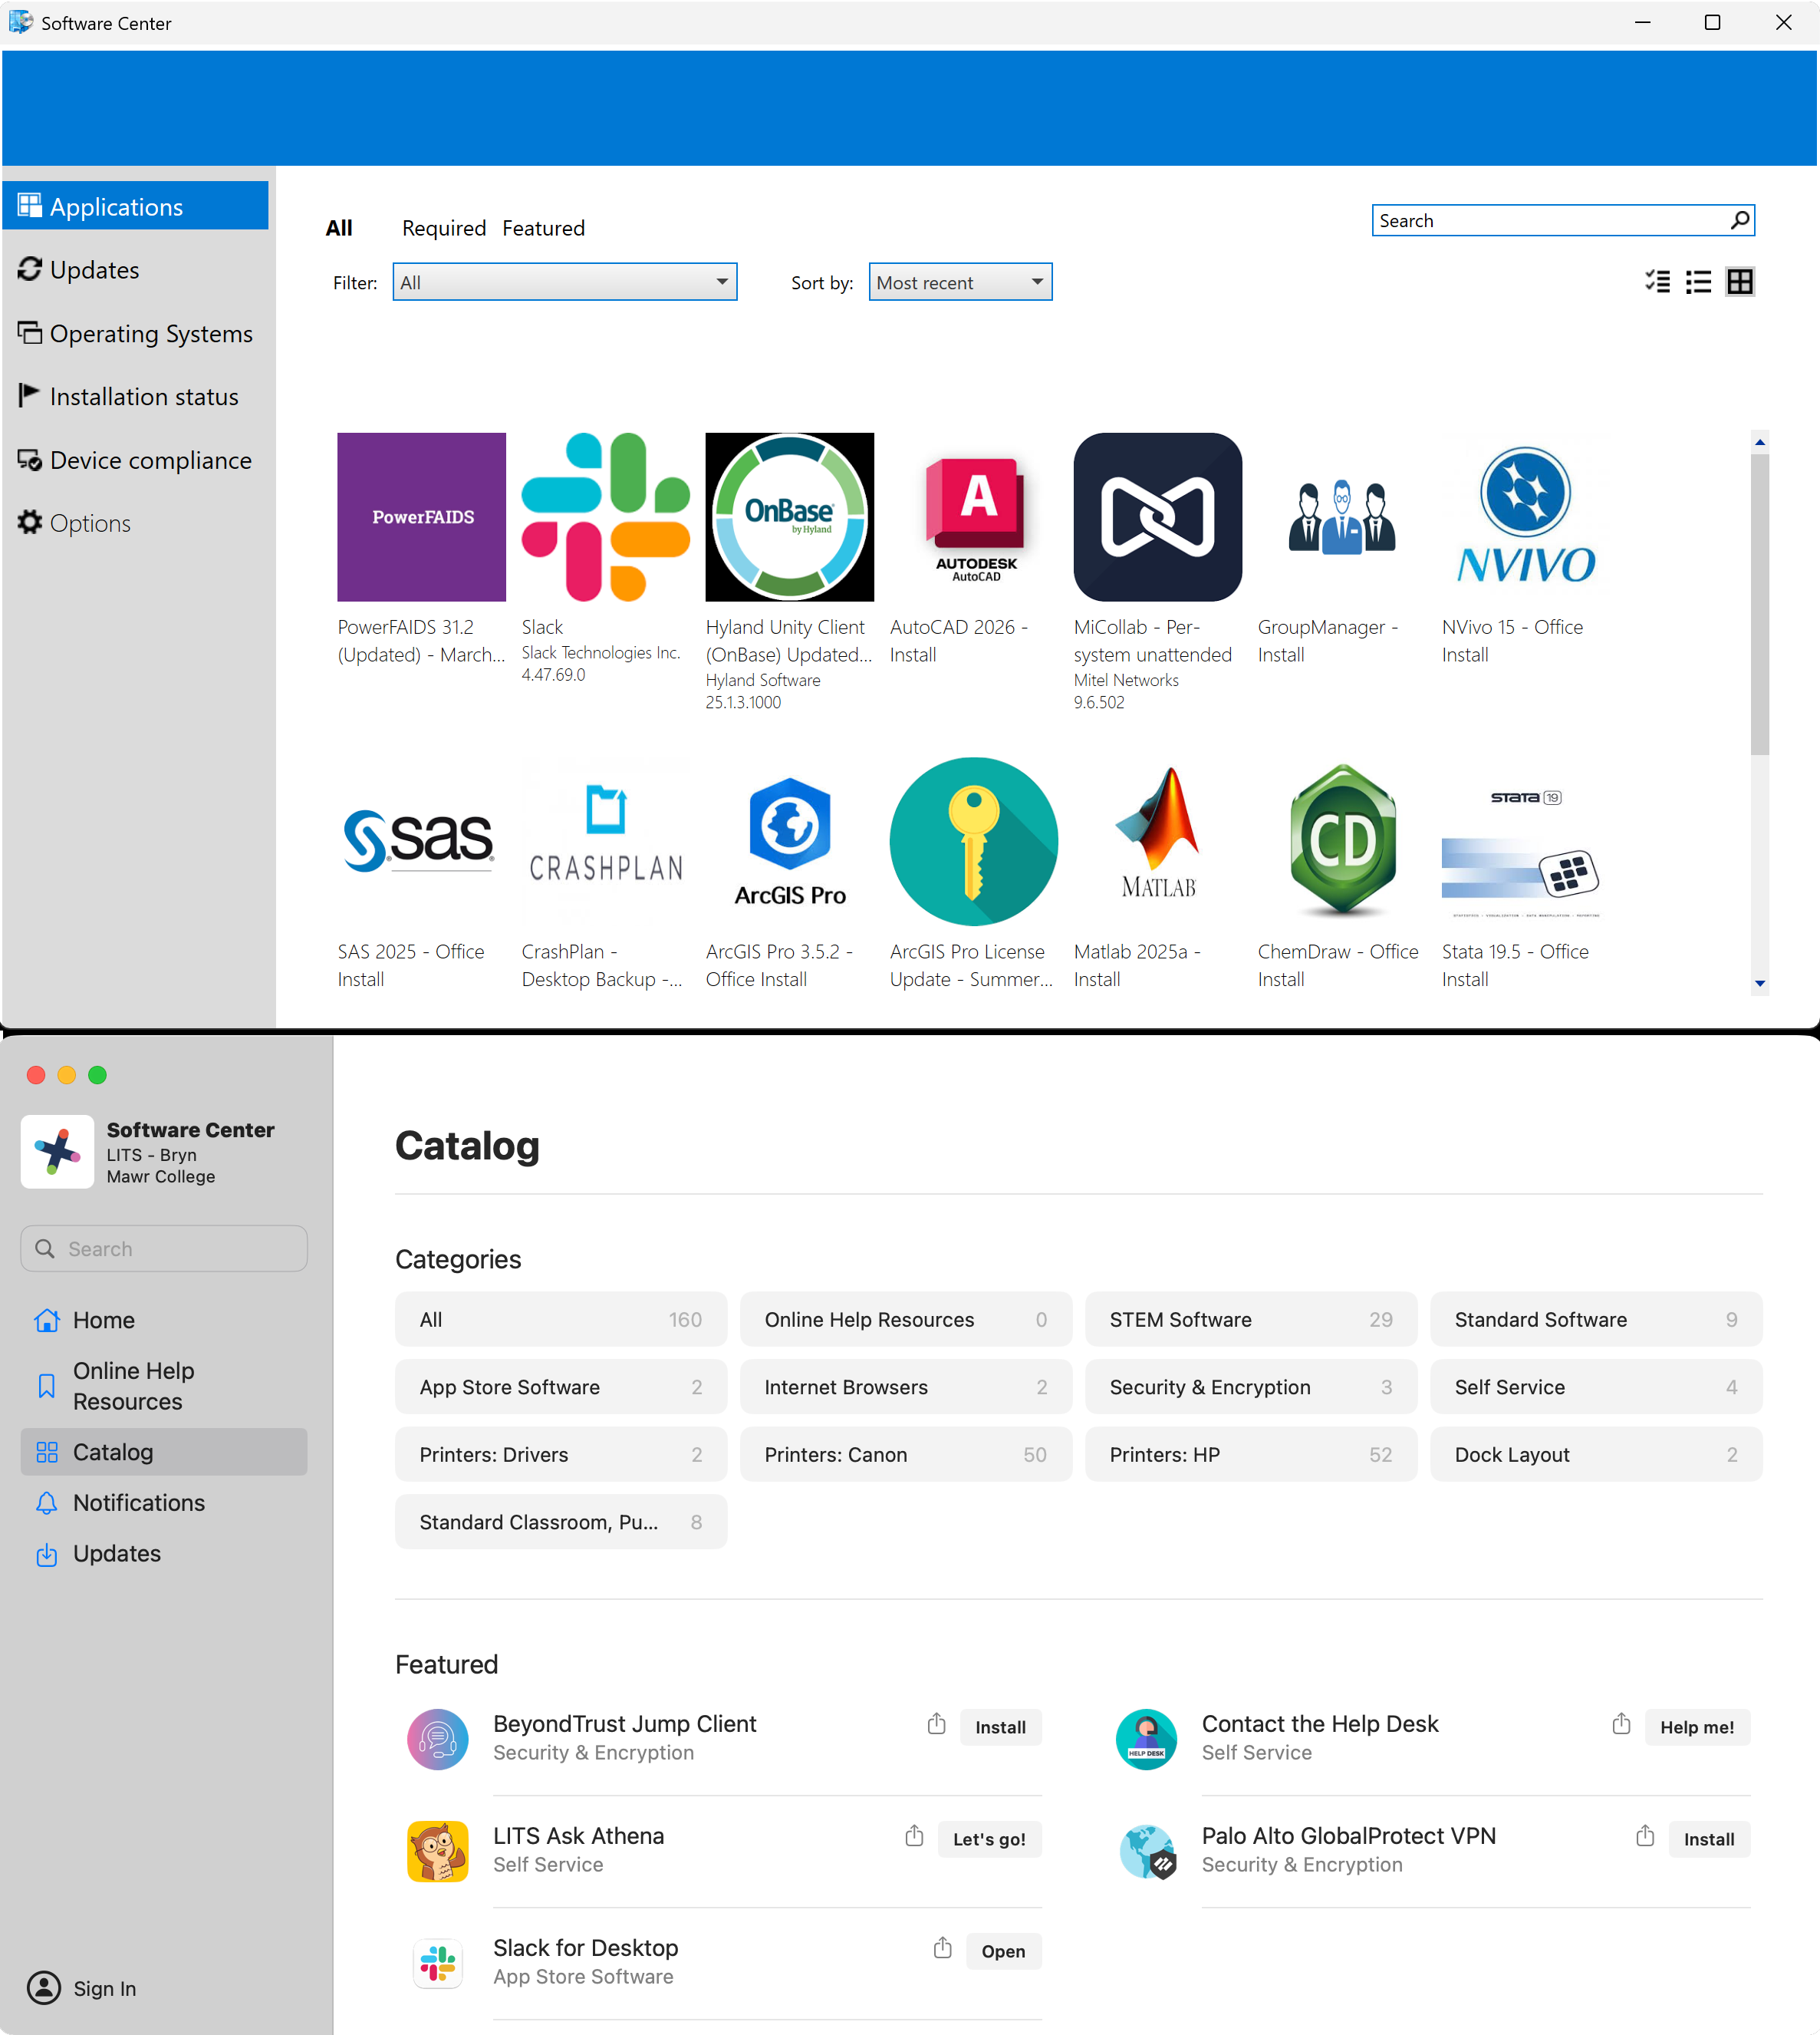Select the Notifications bell icon in sidebar
The image size is (1820, 2035).
click(47, 1502)
